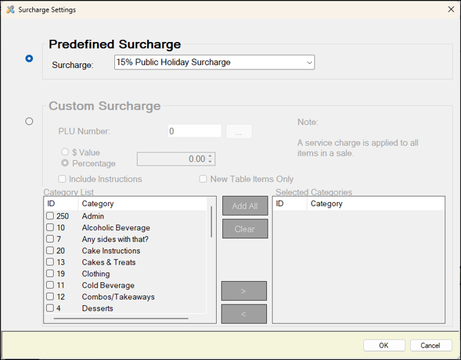461x360 pixels.
Task: Click the 'Alcoholic Beverage' category name
Action: 116,227
